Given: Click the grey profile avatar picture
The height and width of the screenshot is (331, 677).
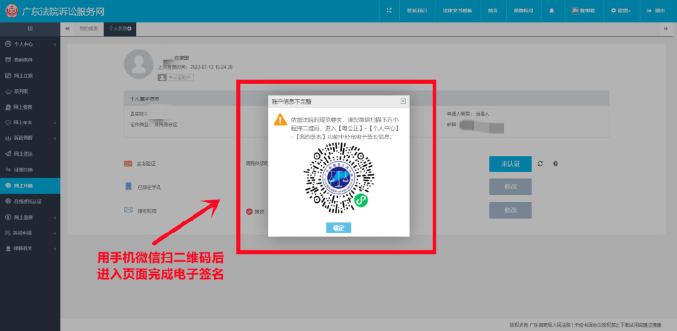Looking at the screenshot, I should pos(139,64).
